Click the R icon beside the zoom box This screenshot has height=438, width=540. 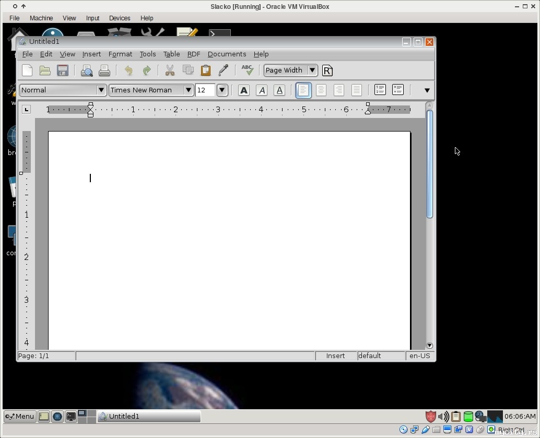pyautogui.click(x=327, y=70)
